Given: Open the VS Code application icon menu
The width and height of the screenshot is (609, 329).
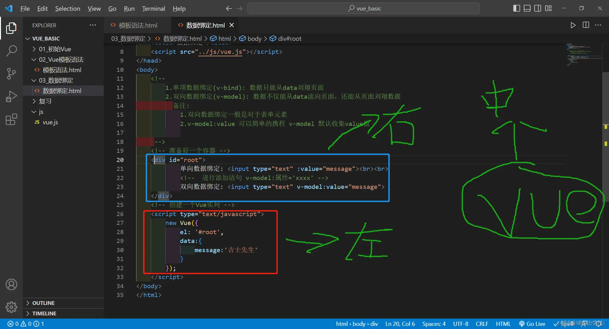Looking at the screenshot, I should pos(9,9).
